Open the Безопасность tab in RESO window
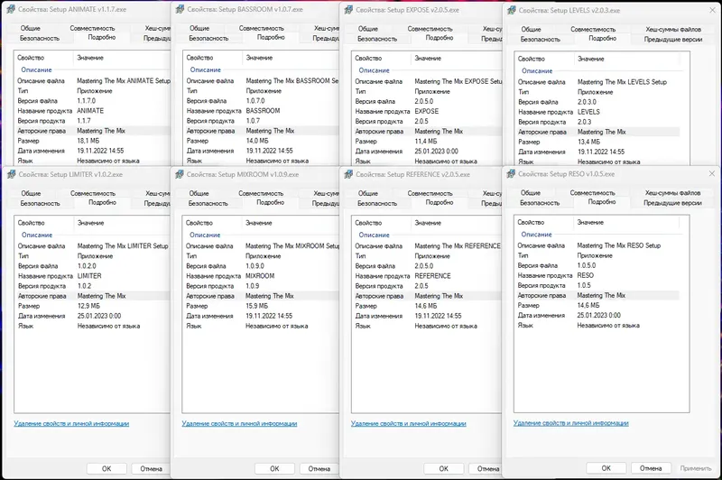 tap(540, 203)
